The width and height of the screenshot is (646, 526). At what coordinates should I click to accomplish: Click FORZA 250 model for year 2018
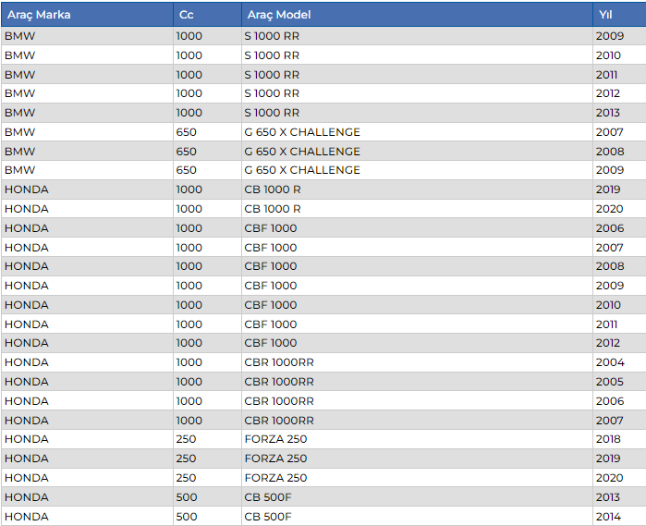(x=275, y=439)
